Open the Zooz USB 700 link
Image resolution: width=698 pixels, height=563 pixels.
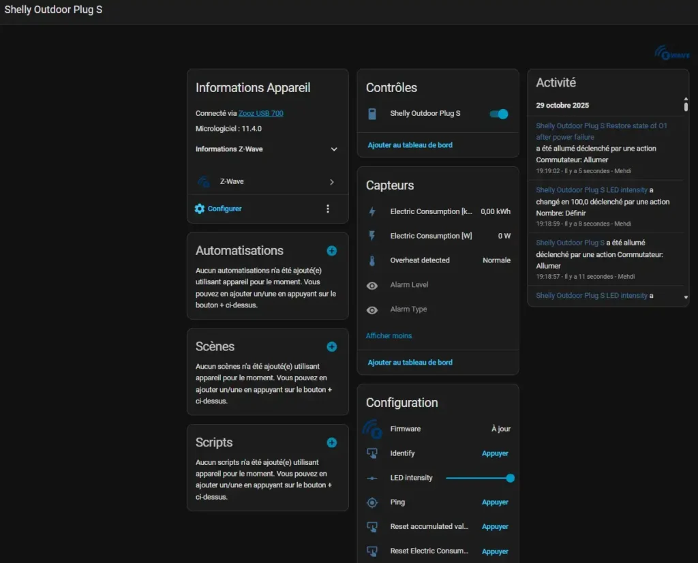[x=261, y=113]
